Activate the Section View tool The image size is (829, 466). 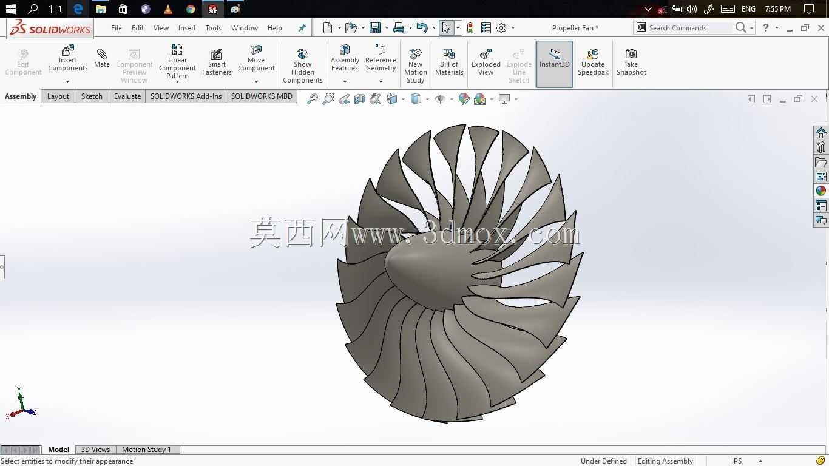(360, 99)
